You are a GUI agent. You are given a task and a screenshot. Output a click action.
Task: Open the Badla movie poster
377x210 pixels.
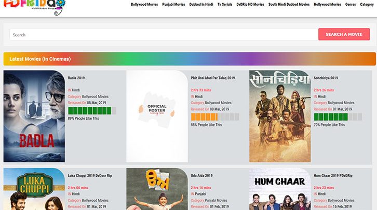click(34, 116)
